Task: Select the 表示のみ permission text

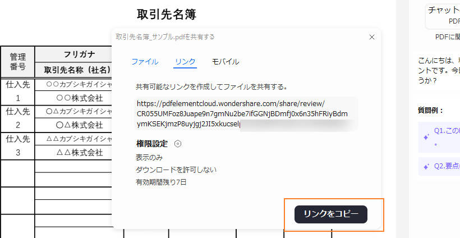Action: [149, 158]
